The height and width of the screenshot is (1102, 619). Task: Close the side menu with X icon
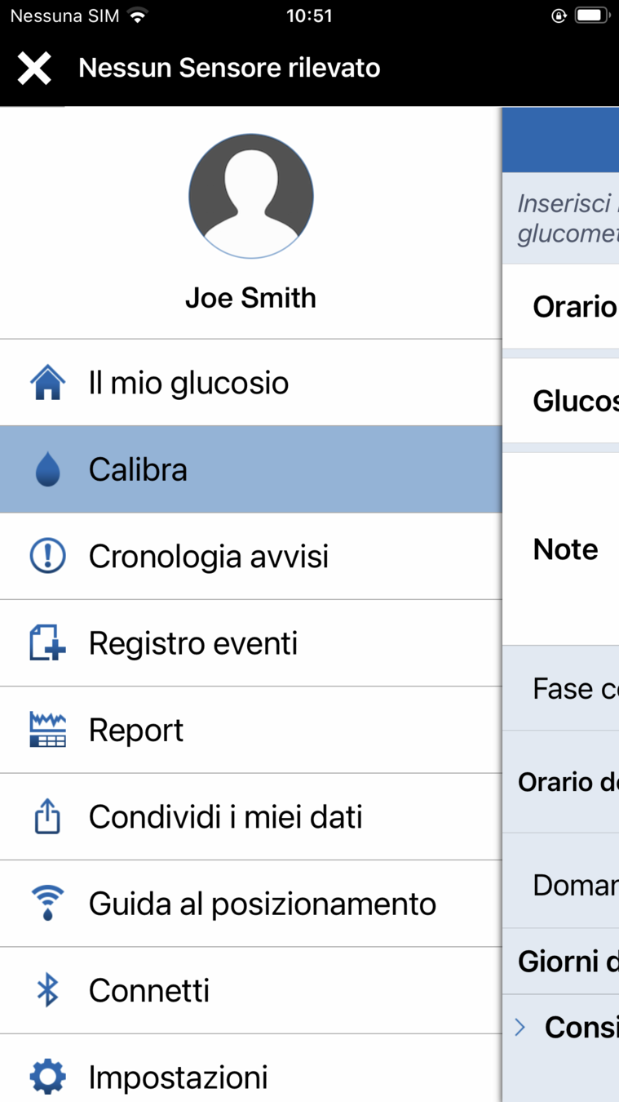click(x=34, y=69)
